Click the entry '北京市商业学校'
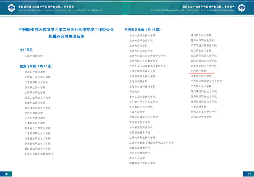This screenshot has height=177, width=254. pos(138,46)
